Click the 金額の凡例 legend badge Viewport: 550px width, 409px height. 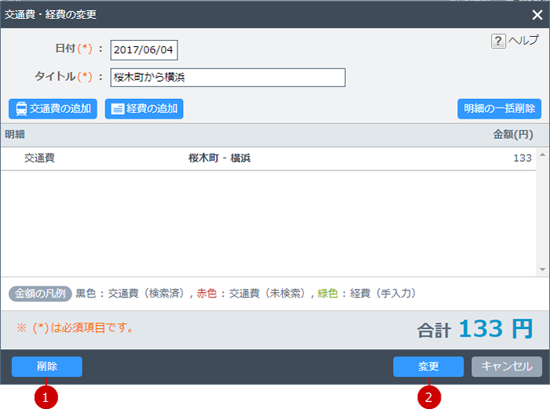coord(41,294)
